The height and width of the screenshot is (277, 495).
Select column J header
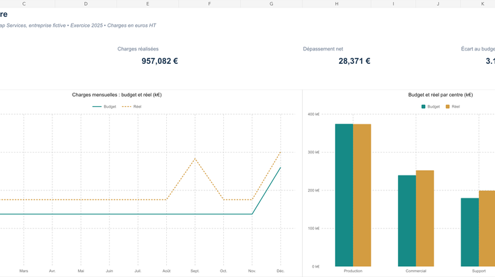point(439,4)
